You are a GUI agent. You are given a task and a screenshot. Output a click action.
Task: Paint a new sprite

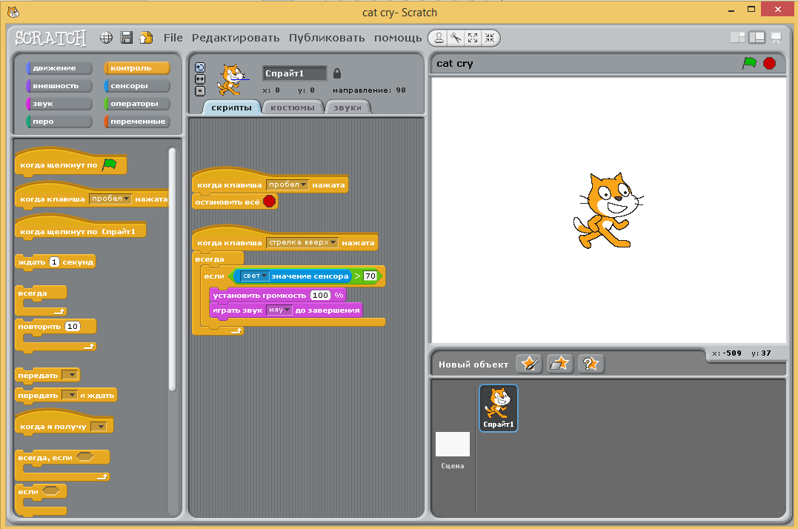[x=529, y=364]
